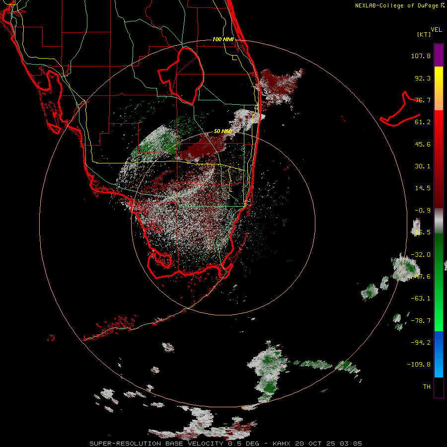Click the TH legend label
Image resolution: width=447 pixels, height=447 pixels.
(427, 386)
